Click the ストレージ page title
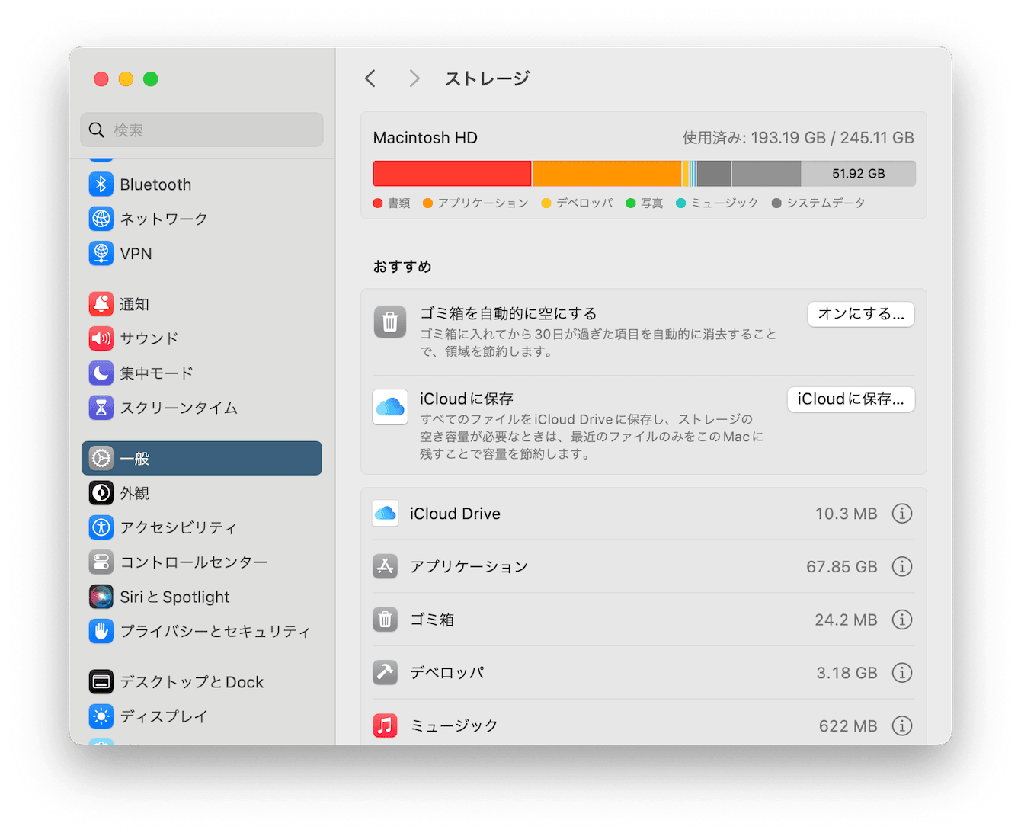The height and width of the screenshot is (836, 1021). (x=488, y=78)
